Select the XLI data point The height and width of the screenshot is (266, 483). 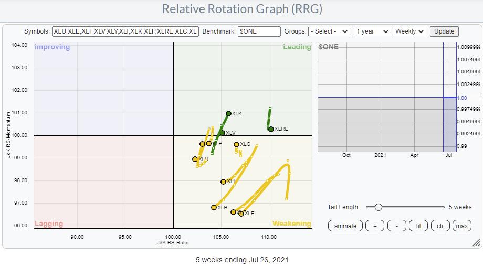(x=223, y=182)
